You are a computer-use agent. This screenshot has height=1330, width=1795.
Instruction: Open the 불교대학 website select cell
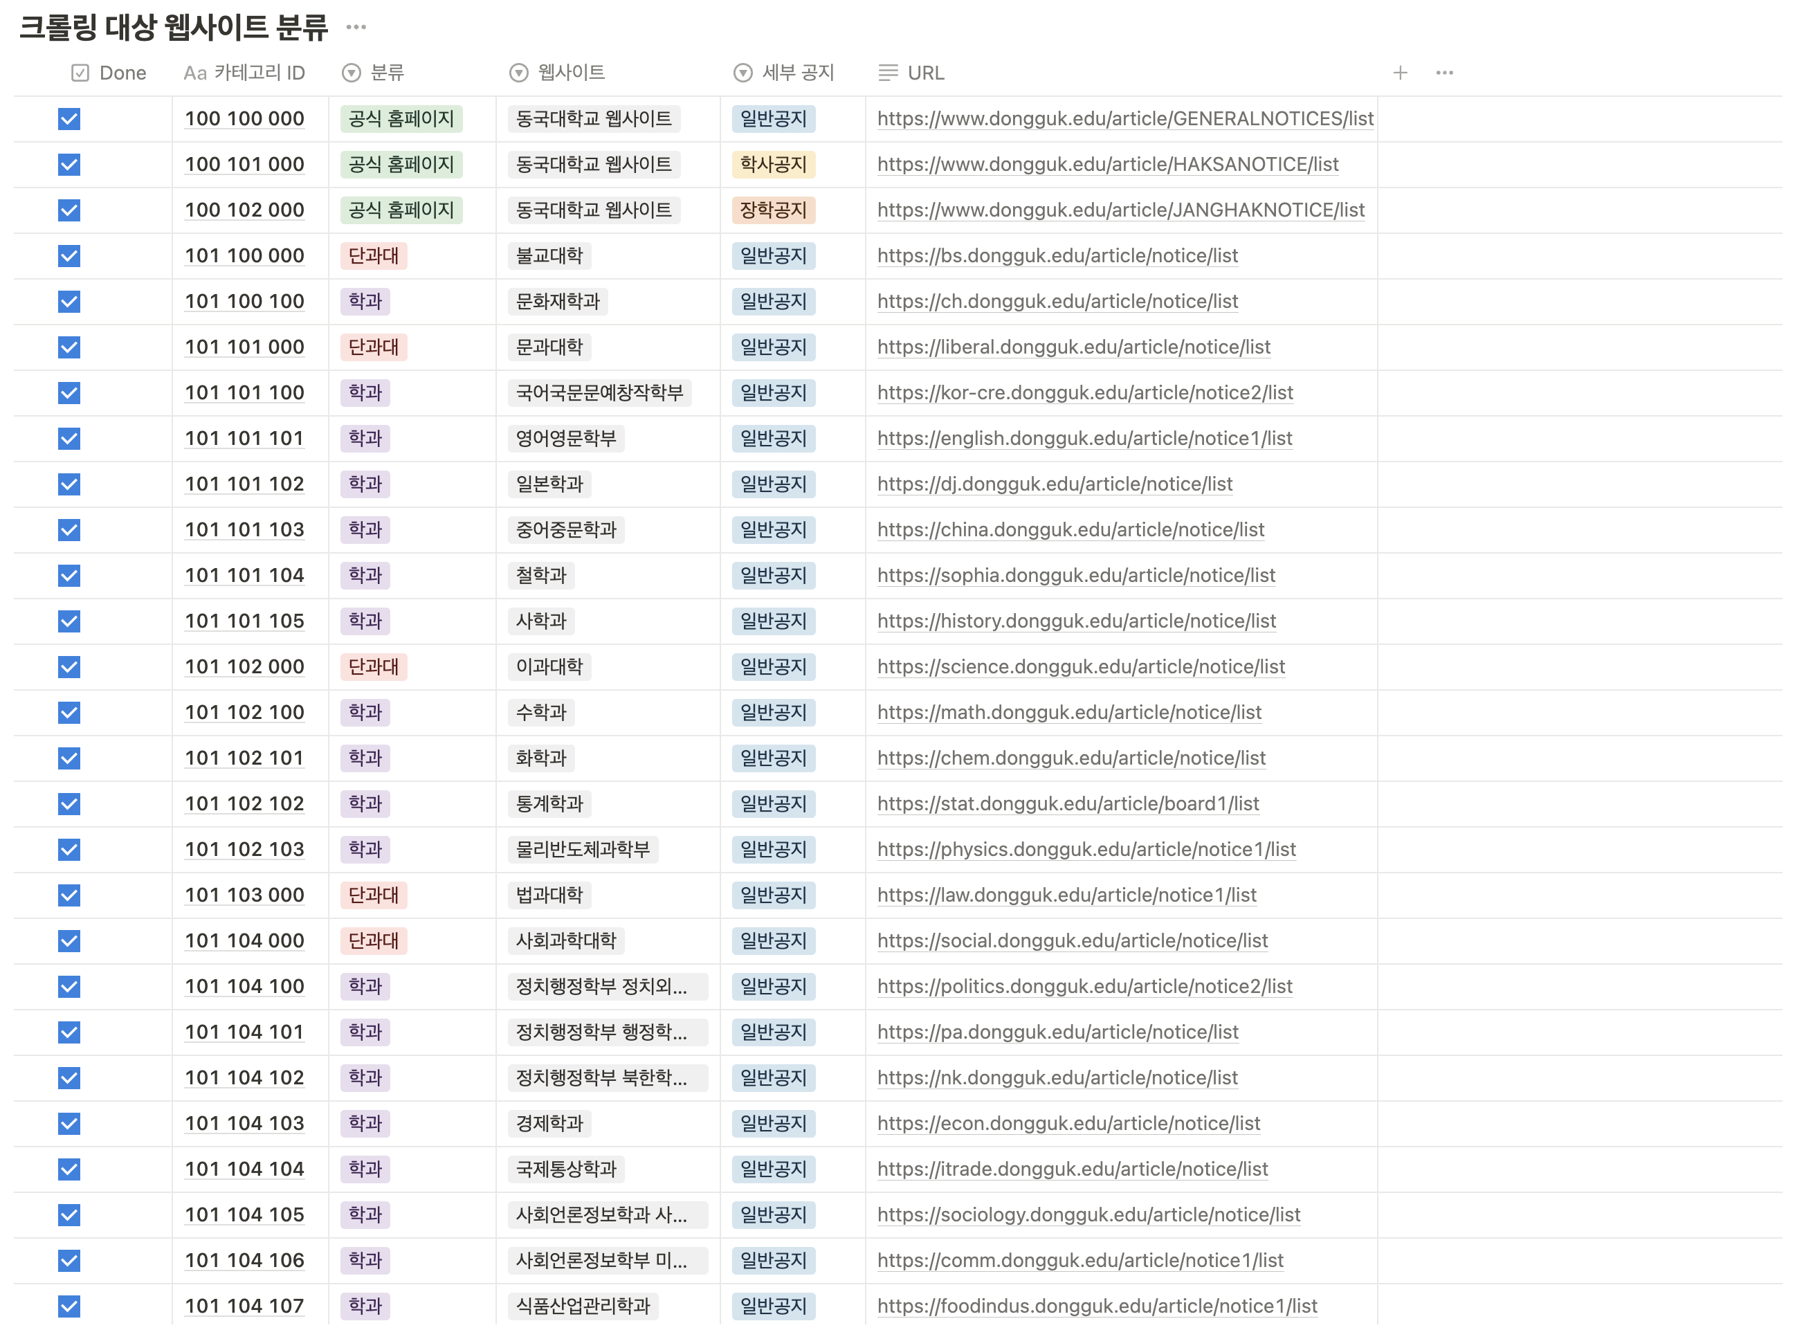pos(549,256)
